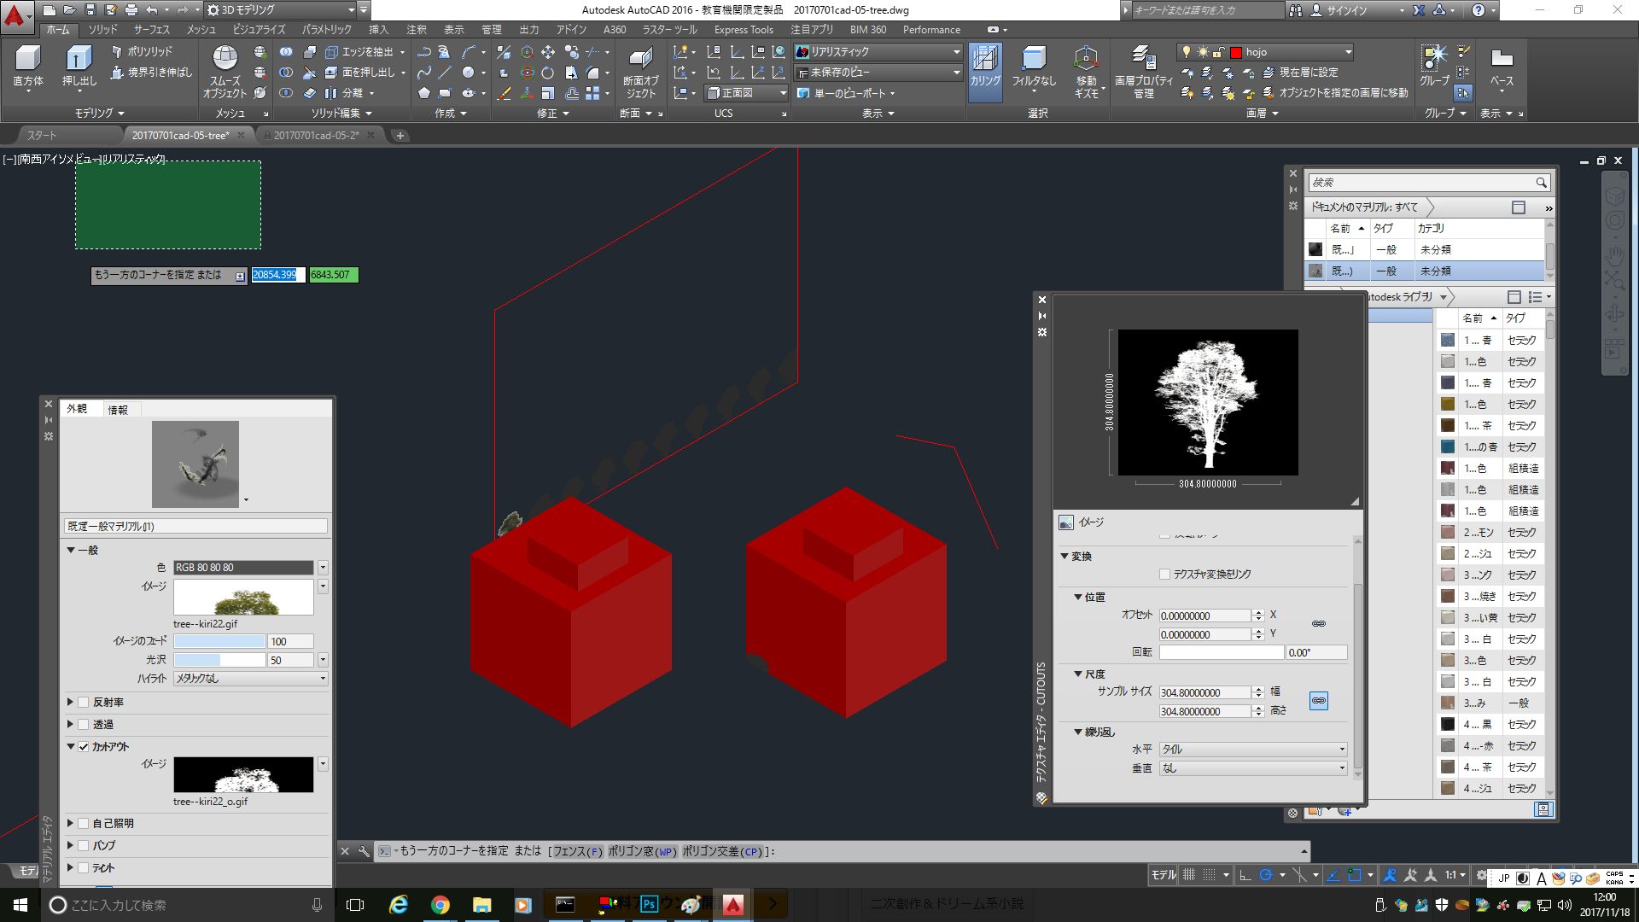Enable the 反射率 reflectivity checkbox
The image size is (1639, 922).
[84, 702]
